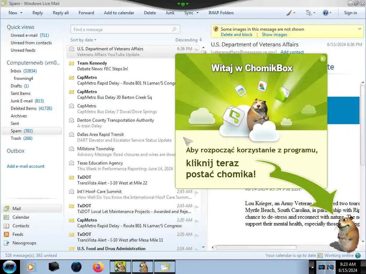Open the Sent Items folder

click(20, 93)
